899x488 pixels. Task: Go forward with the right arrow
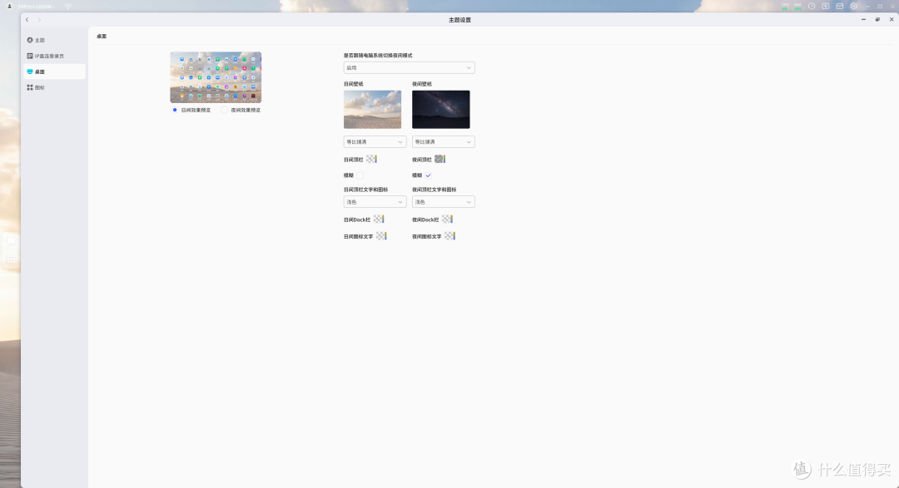coord(40,19)
